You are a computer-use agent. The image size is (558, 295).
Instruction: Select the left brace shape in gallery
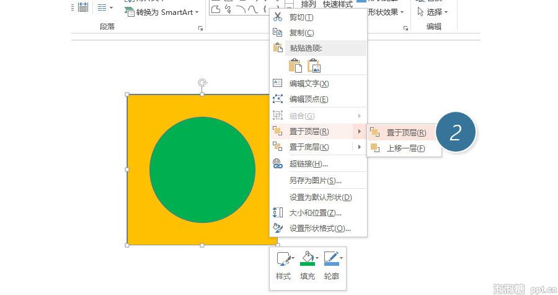265,9
